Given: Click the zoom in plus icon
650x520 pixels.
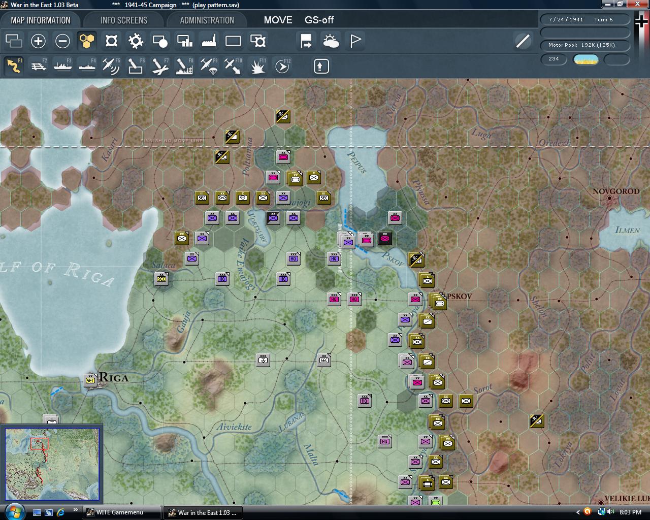Looking at the screenshot, I should click(x=38, y=41).
